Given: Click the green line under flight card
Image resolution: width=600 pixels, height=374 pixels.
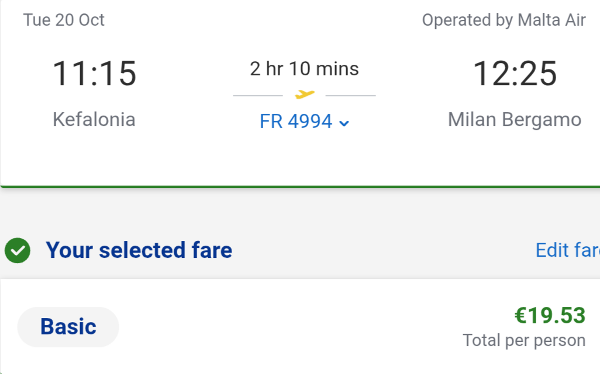Looking at the screenshot, I should pos(300,187).
